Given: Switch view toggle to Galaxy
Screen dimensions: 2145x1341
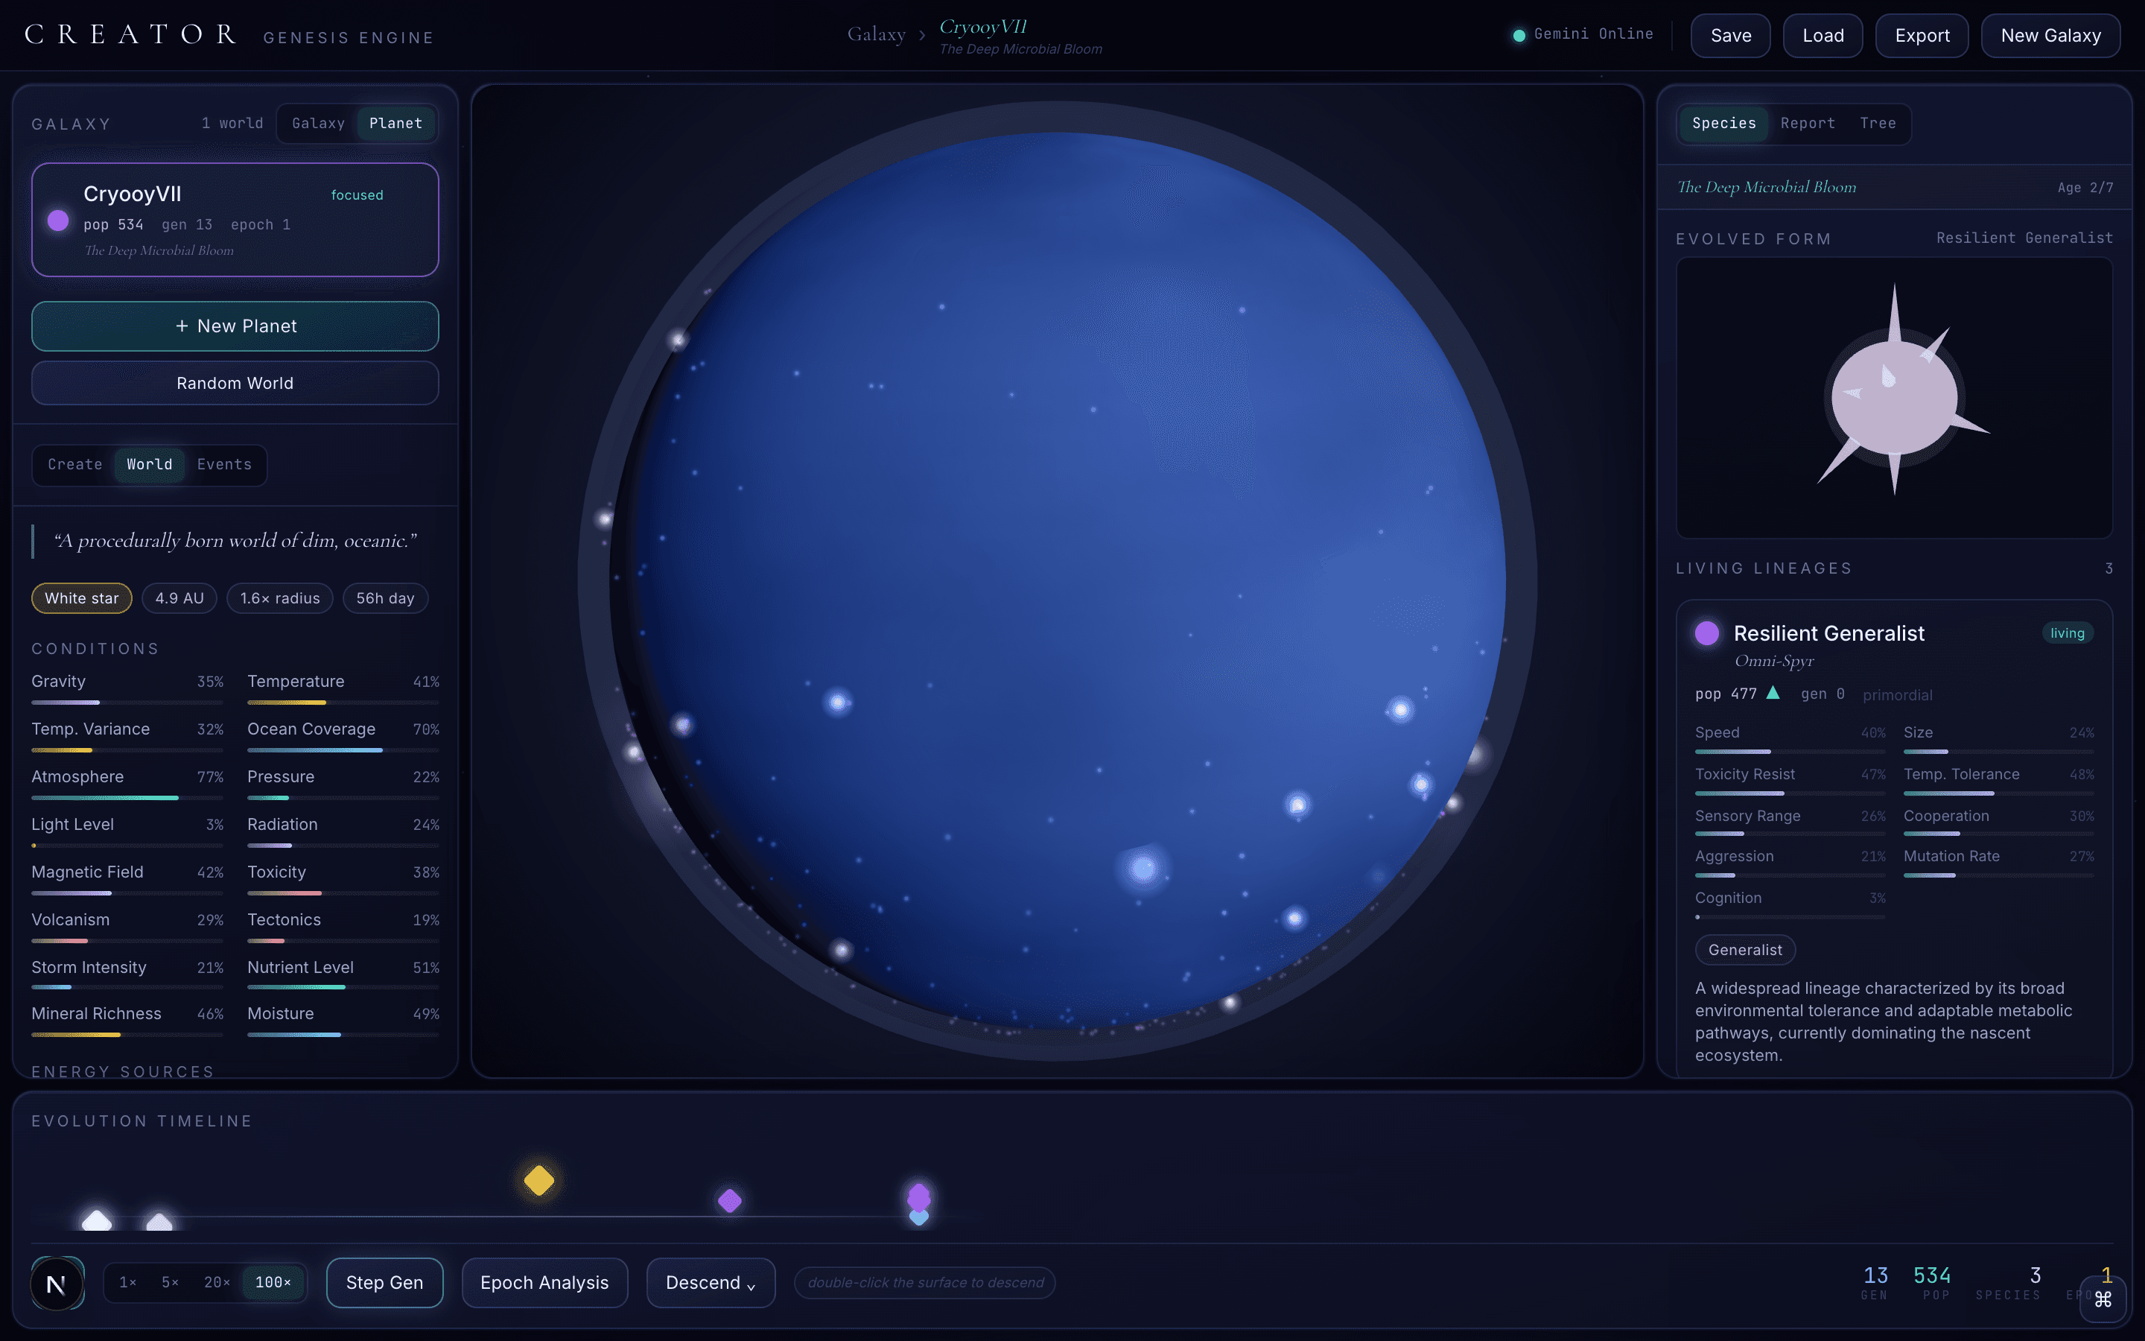Looking at the screenshot, I should (x=318, y=123).
